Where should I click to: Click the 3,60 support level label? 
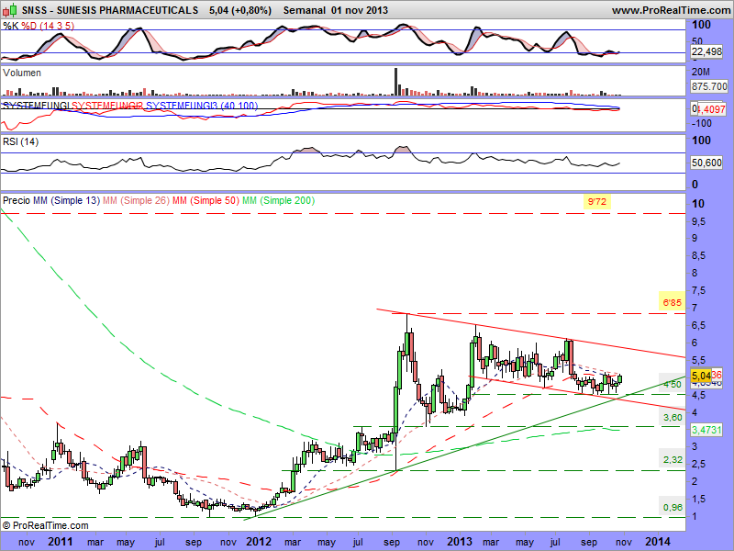tap(673, 418)
